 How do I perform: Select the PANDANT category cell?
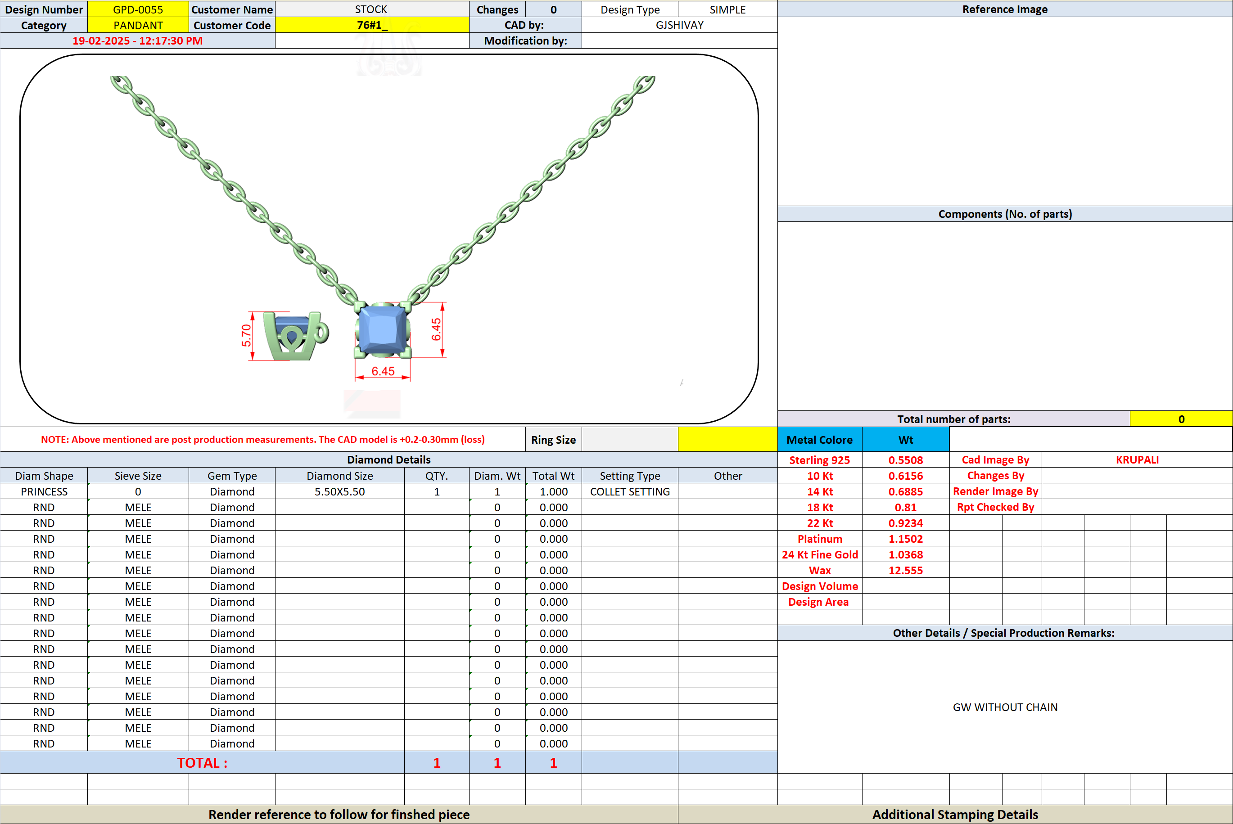(138, 25)
